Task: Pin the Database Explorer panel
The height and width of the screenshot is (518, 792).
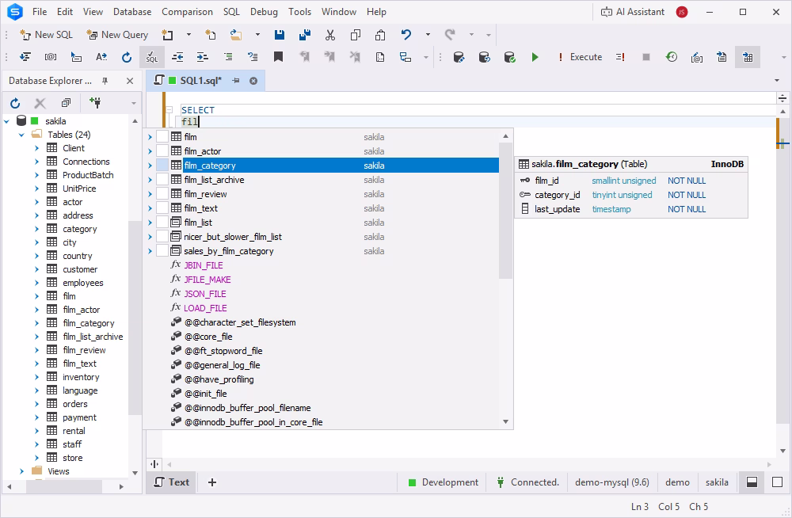Action: 105,81
